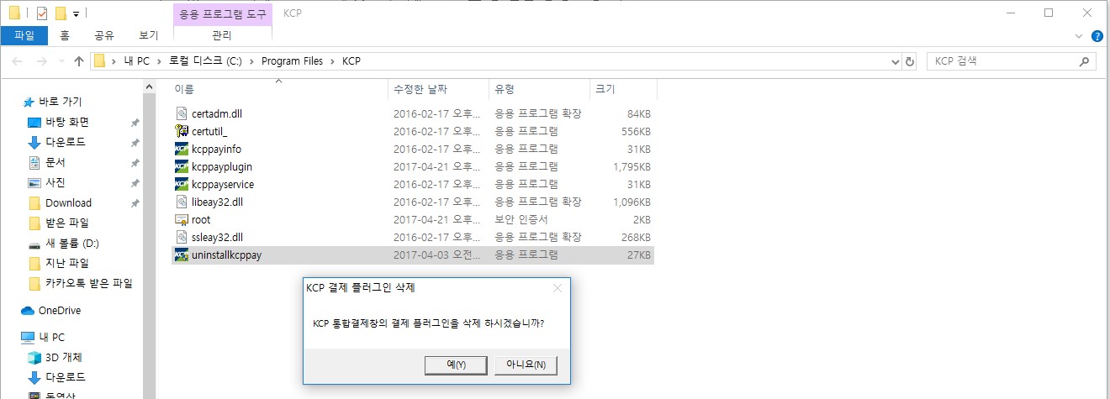
Task: Click the libeay32.dll file icon
Action: click(x=181, y=202)
